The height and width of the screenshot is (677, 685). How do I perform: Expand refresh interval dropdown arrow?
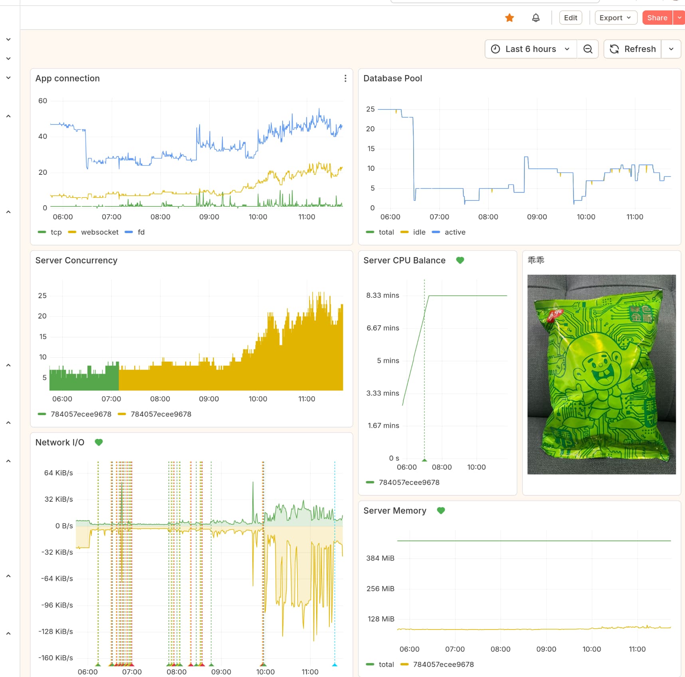[671, 49]
